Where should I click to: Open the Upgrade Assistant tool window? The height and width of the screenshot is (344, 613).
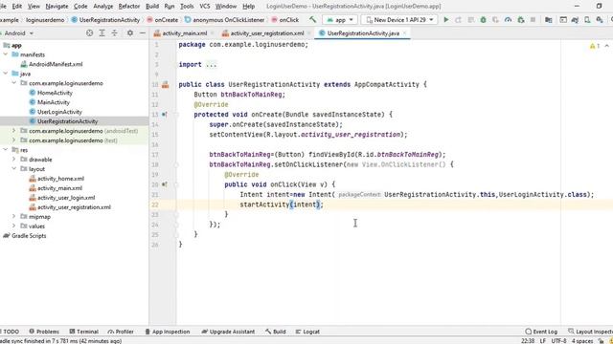pyautogui.click(x=228, y=332)
